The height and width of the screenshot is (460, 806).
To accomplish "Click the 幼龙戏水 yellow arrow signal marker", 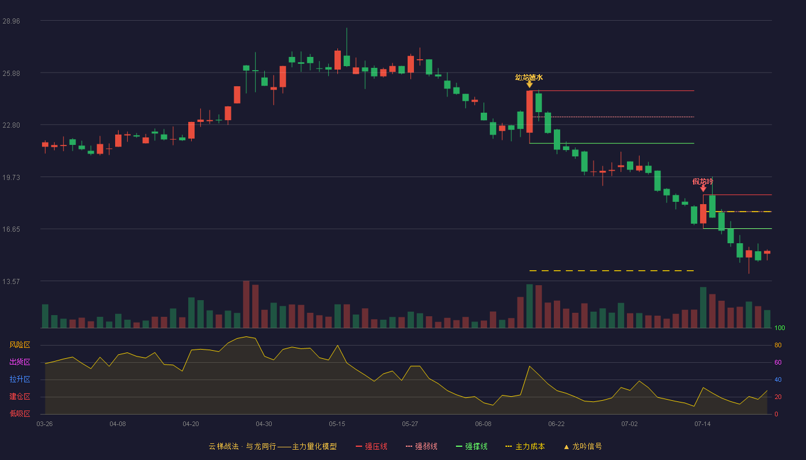I will click(529, 85).
